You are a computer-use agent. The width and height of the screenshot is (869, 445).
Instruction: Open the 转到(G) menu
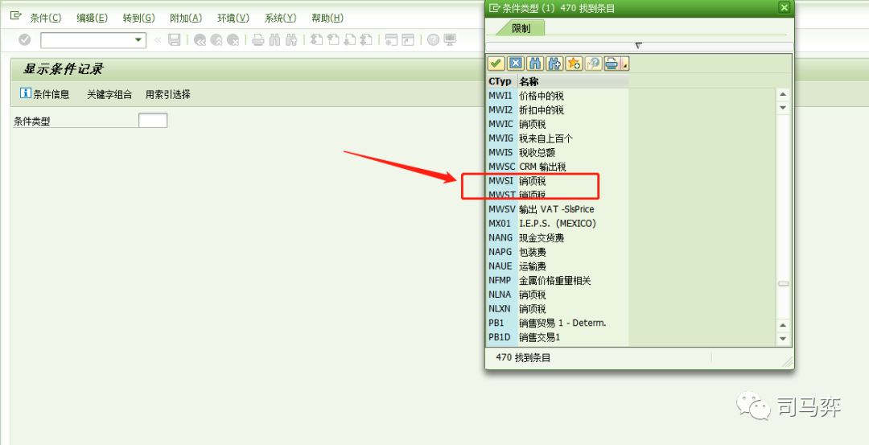138,19
